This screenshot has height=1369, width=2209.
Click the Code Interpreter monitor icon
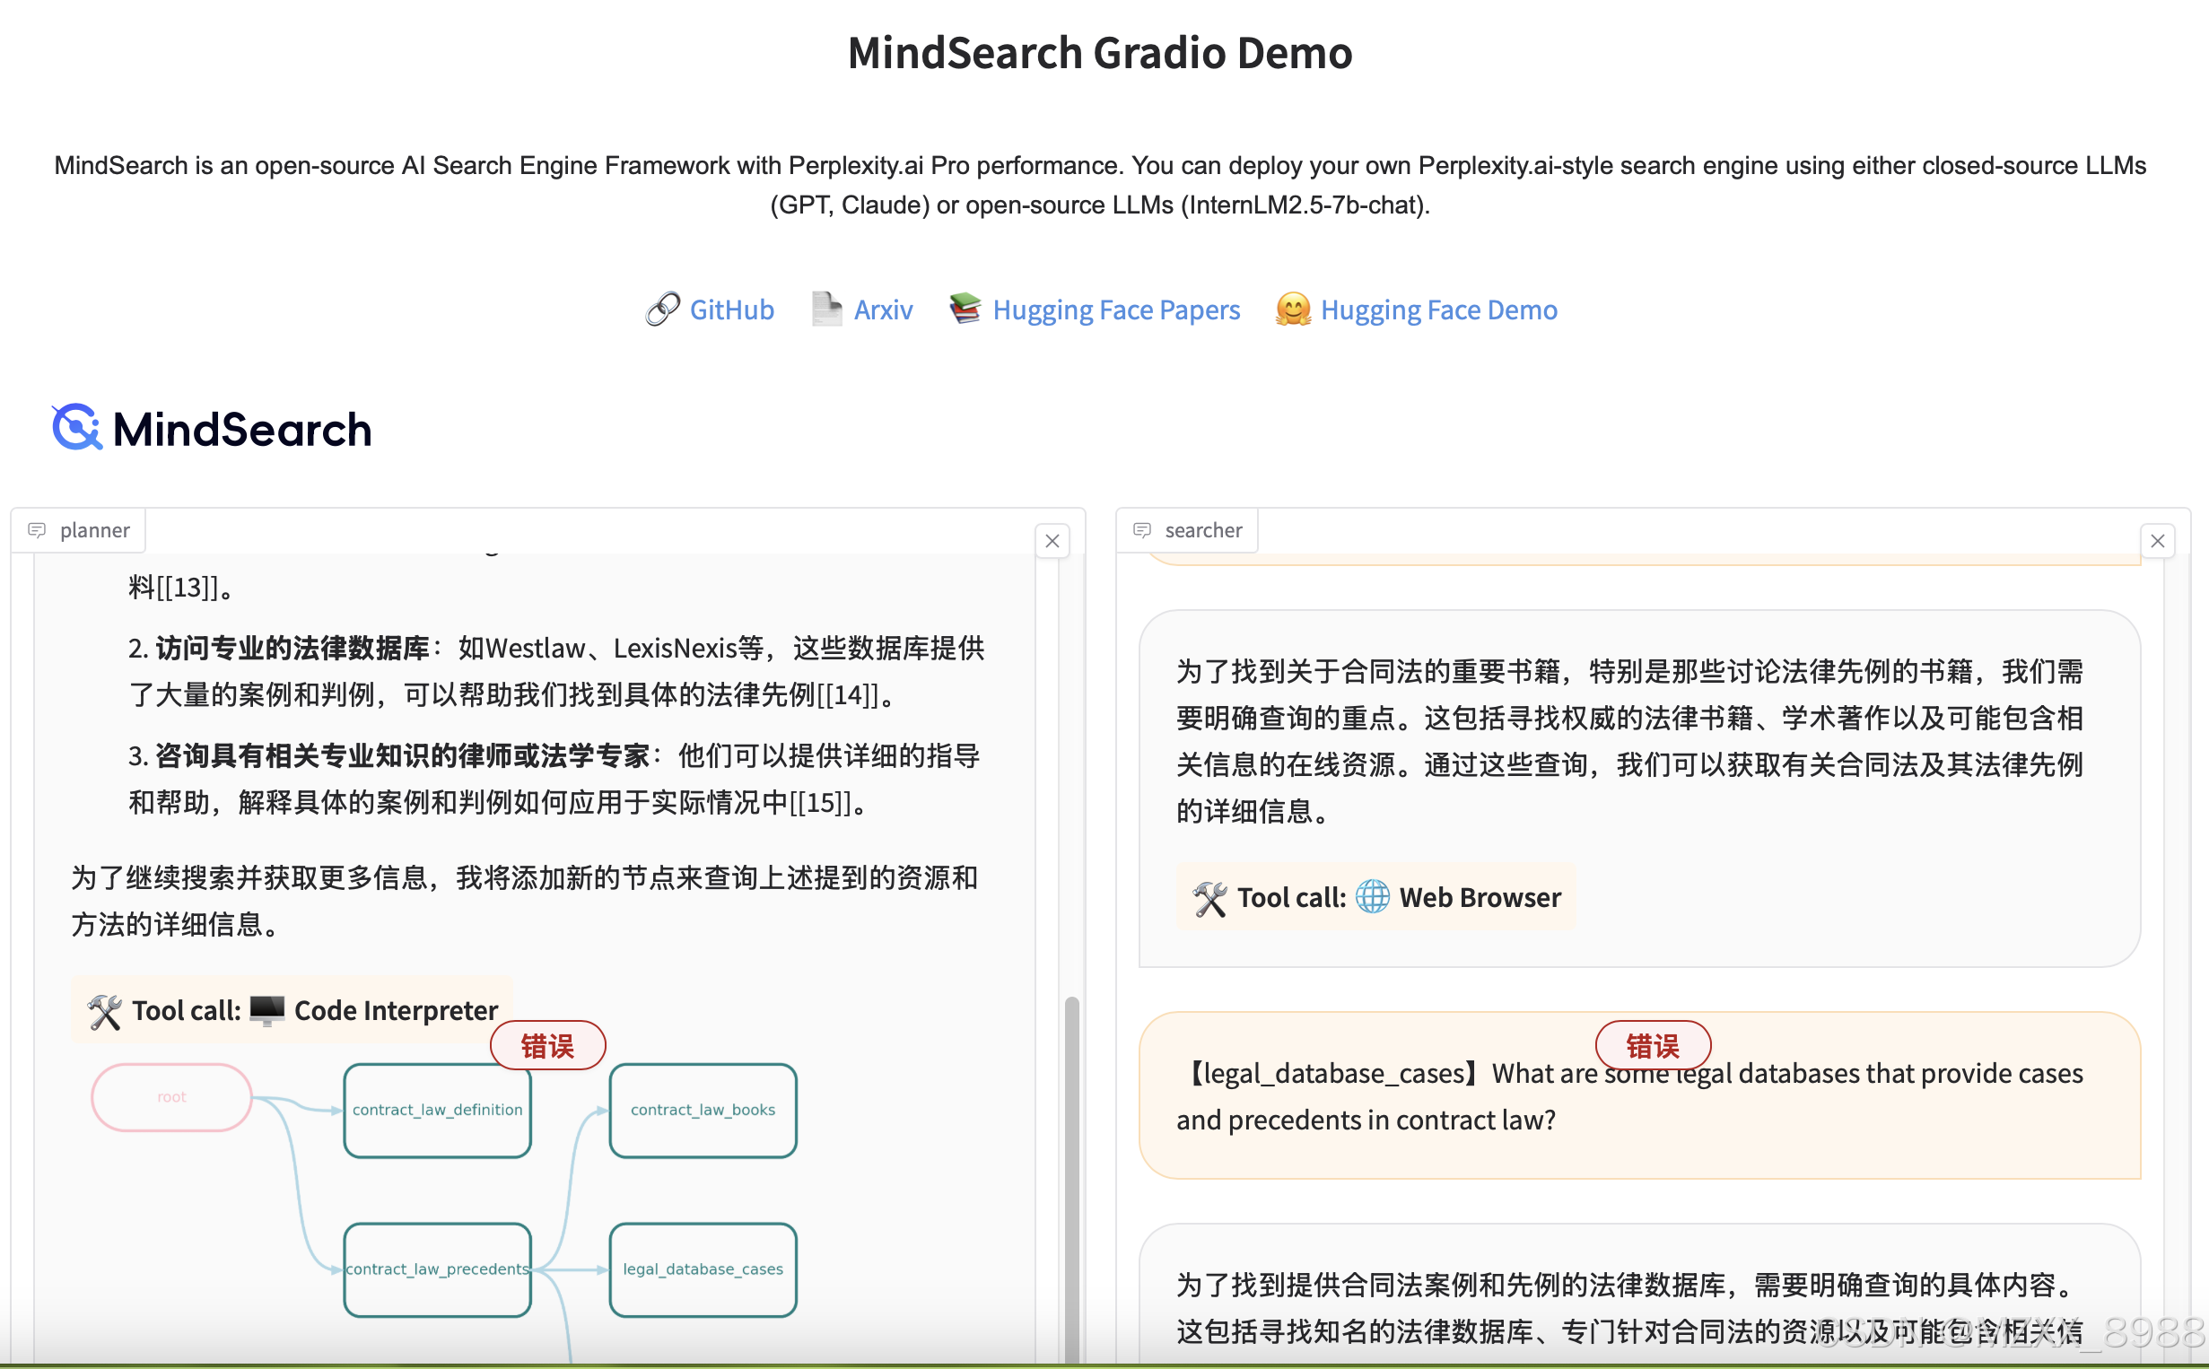267,1009
